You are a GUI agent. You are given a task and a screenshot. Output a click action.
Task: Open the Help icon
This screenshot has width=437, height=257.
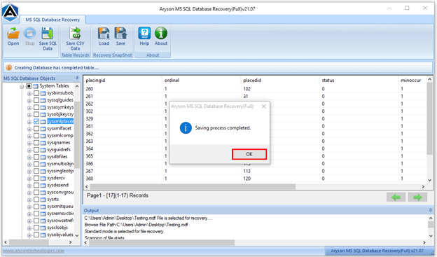[x=144, y=34]
